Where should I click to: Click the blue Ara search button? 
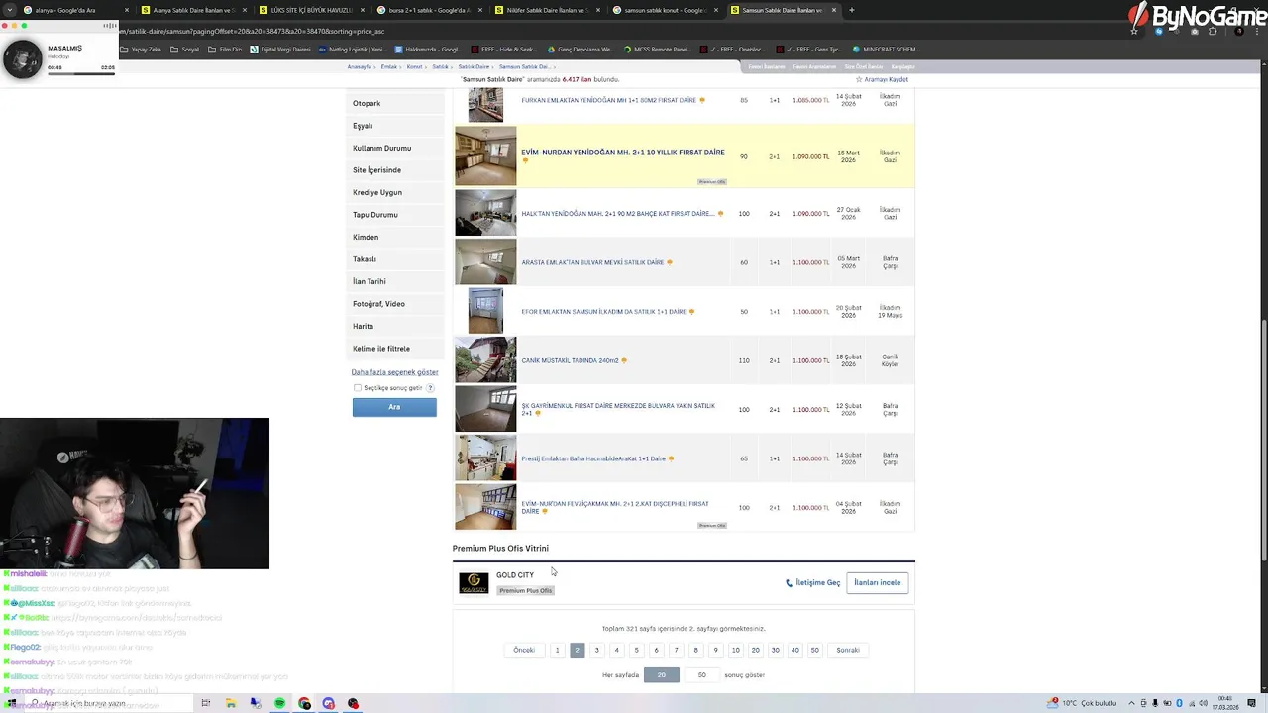tap(394, 407)
